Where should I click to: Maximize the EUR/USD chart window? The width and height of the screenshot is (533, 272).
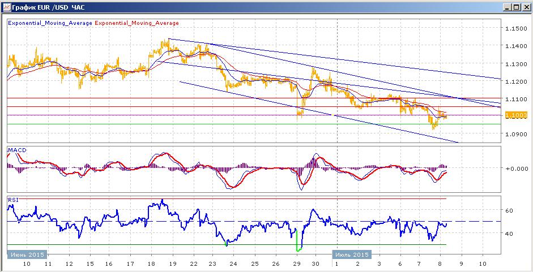pyautogui.click(x=516, y=7)
